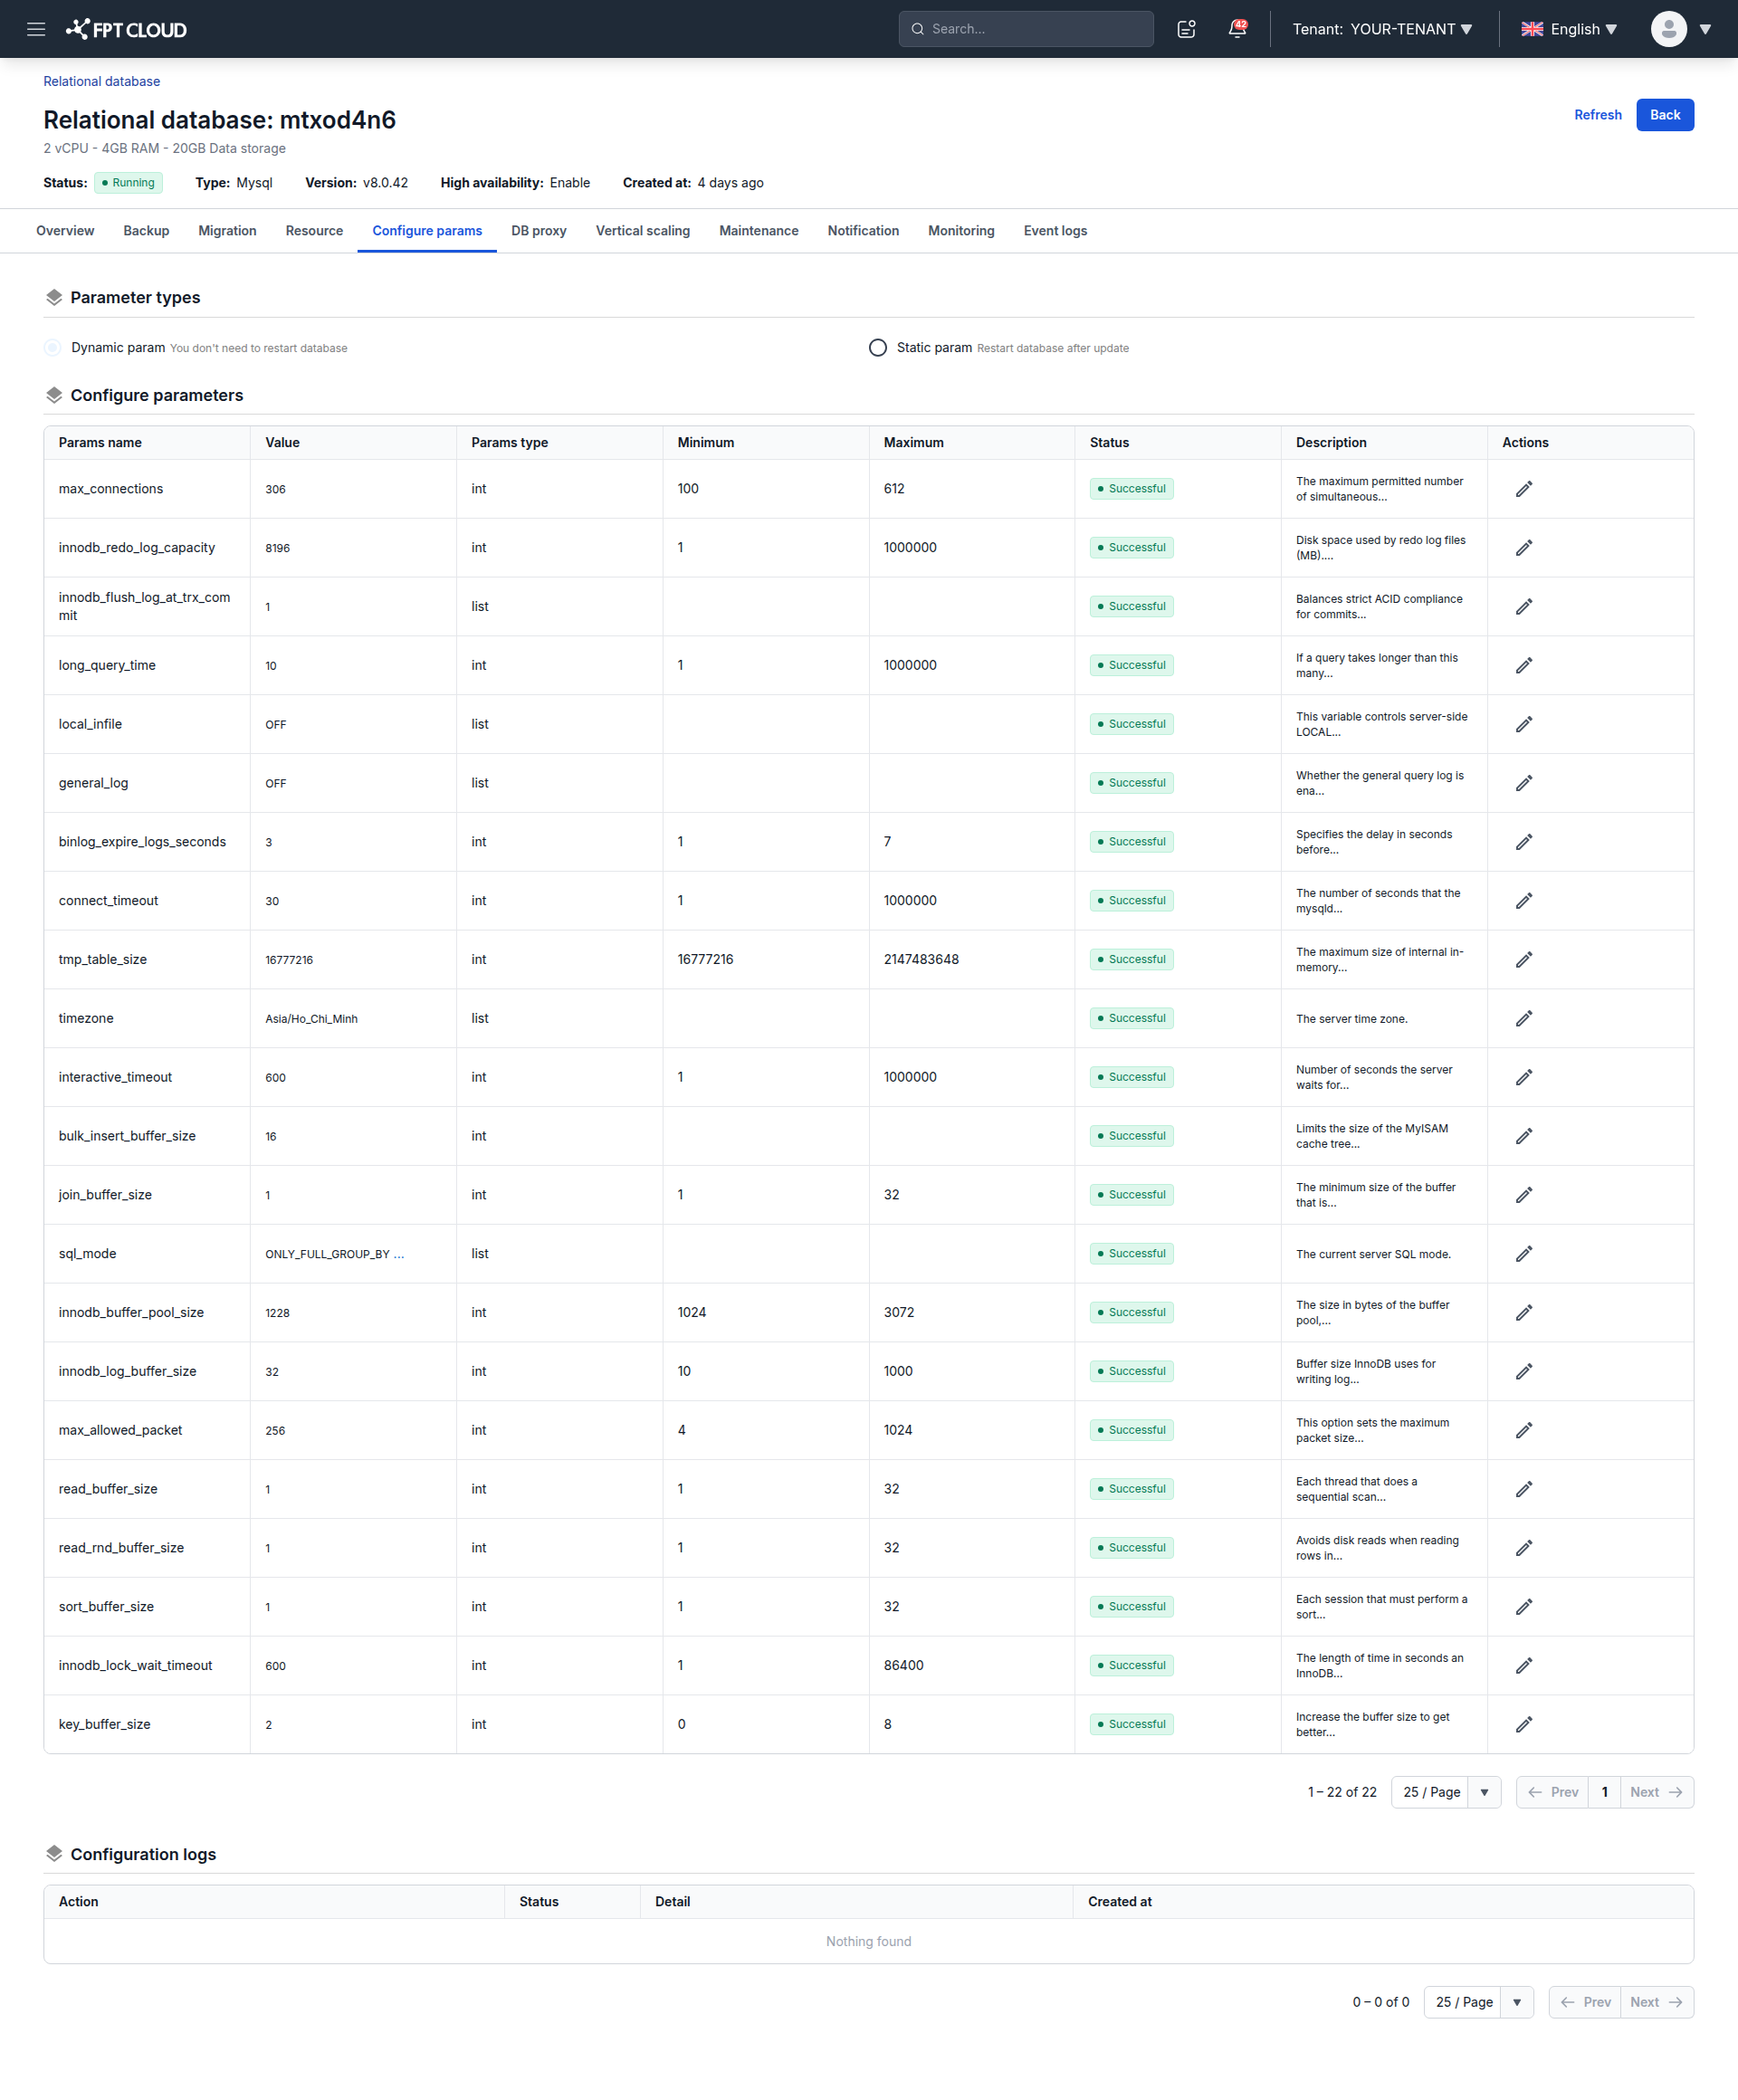Screen dimensions: 1738x2100
Task: Open the Migration tab
Action: point(227,231)
